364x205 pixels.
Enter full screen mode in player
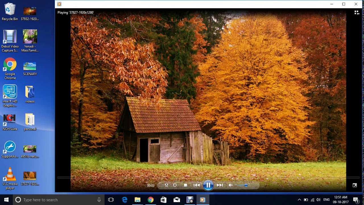click(355, 185)
